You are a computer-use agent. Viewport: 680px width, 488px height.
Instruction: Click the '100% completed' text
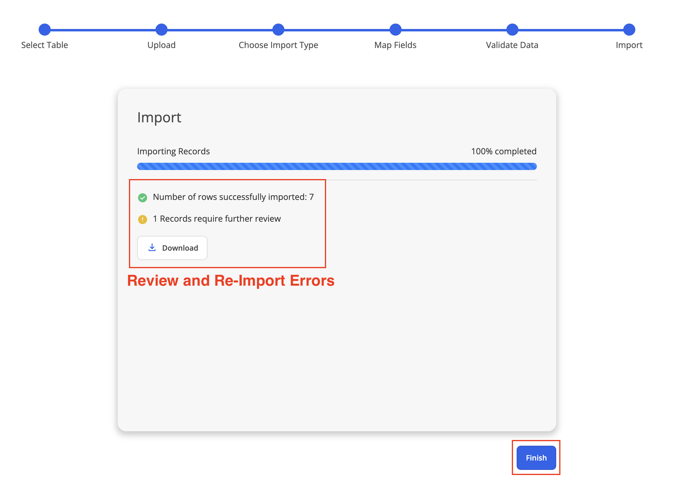[x=504, y=151]
